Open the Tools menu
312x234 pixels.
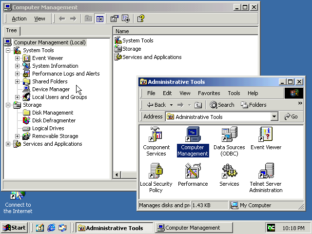(234, 93)
